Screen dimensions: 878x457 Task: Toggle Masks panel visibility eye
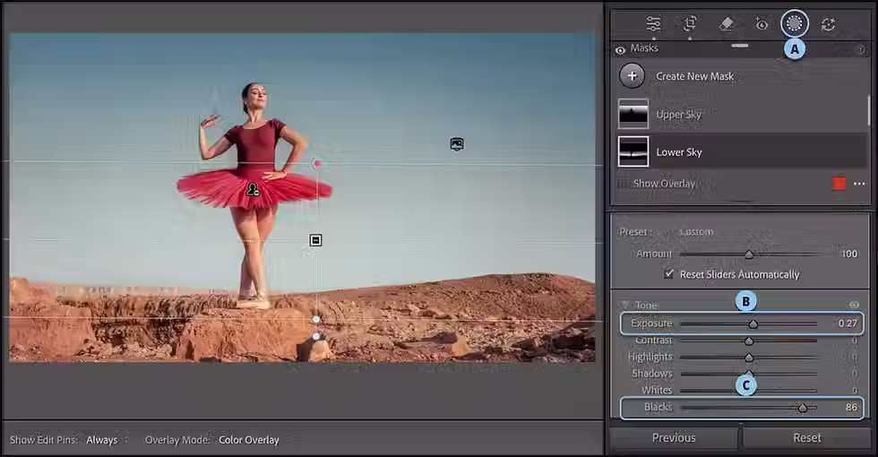click(x=620, y=50)
